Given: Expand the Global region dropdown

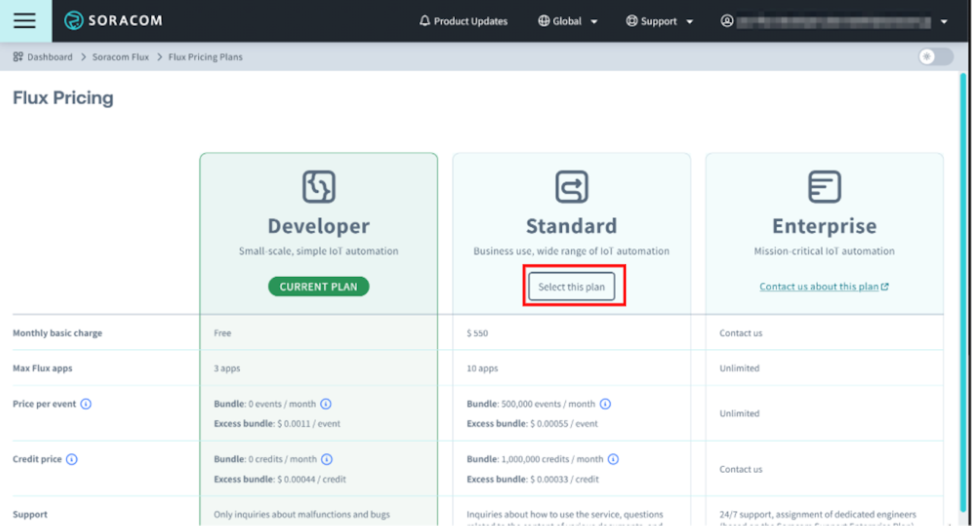Looking at the screenshot, I should pos(567,21).
